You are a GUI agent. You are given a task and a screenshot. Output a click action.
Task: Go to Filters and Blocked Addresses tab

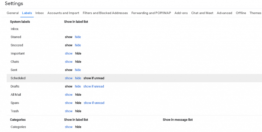(x=105, y=13)
